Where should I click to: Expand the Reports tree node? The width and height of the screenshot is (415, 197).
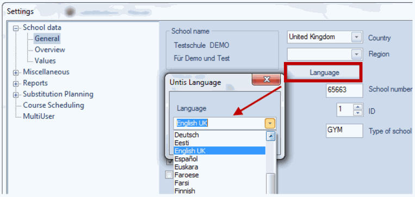coord(16,84)
